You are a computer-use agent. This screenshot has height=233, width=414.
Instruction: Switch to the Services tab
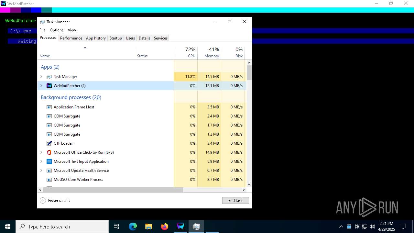161,38
